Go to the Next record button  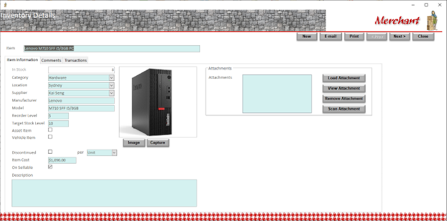[x=399, y=36]
